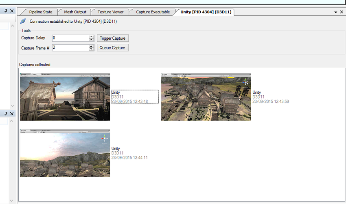Select the capture thumbnail from 12:44:11

(x=65, y=153)
